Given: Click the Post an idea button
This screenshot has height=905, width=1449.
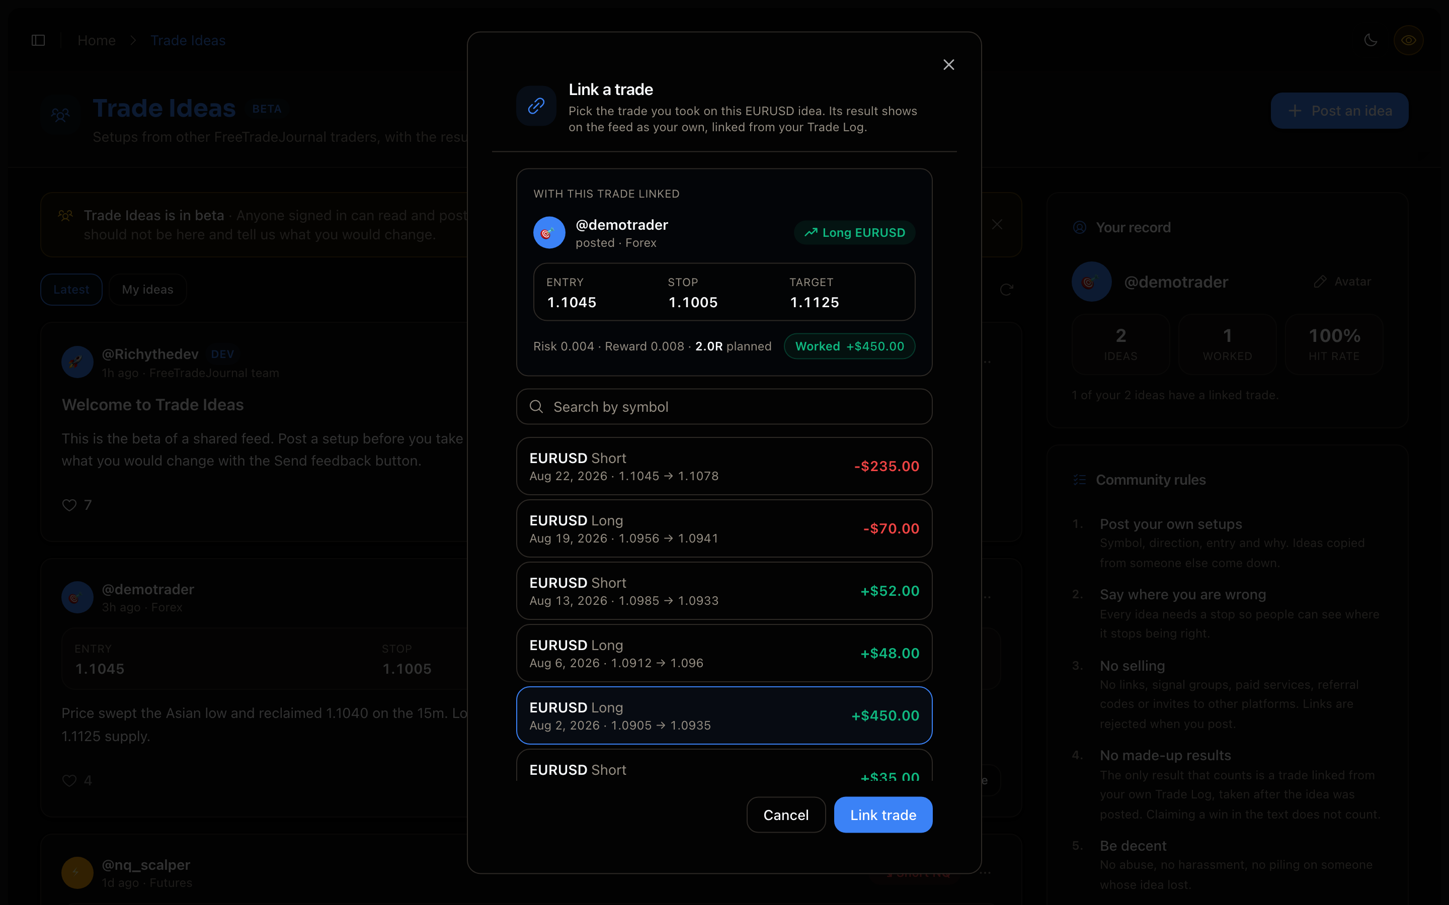Looking at the screenshot, I should point(1339,111).
